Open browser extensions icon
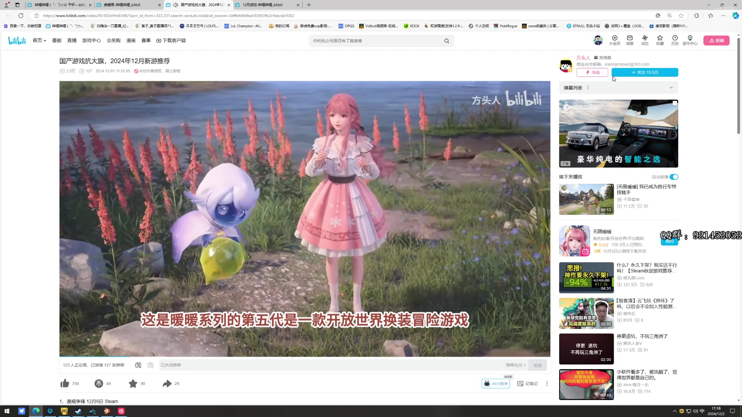Image resolution: width=742 pixels, height=417 pixels. point(696,15)
